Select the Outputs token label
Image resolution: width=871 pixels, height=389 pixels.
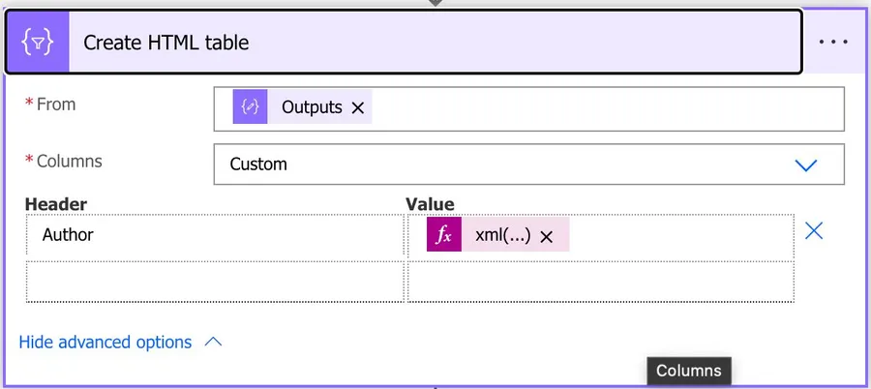[x=311, y=107]
